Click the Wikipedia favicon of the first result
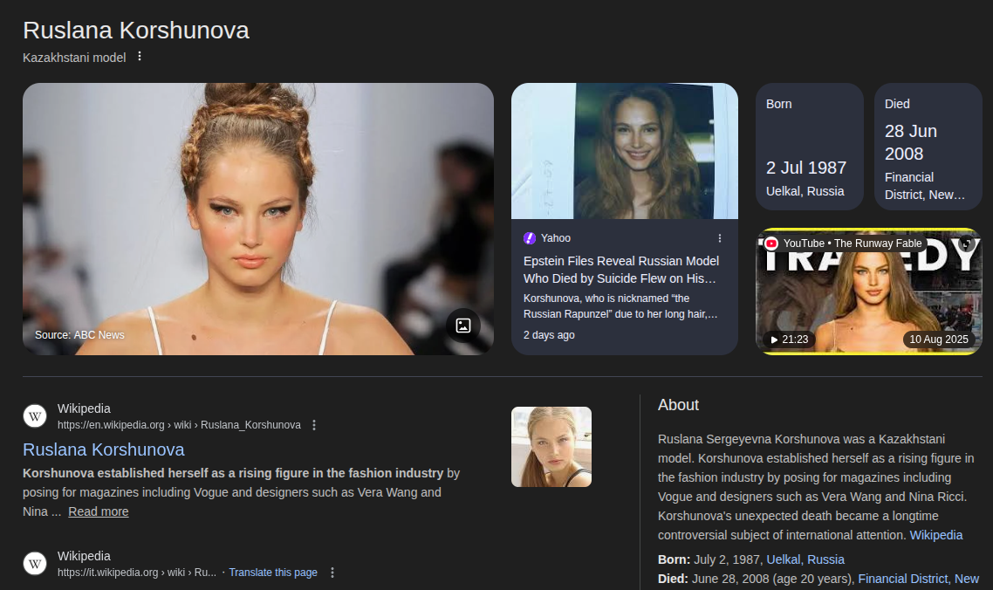This screenshot has width=993, height=590. coord(35,416)
